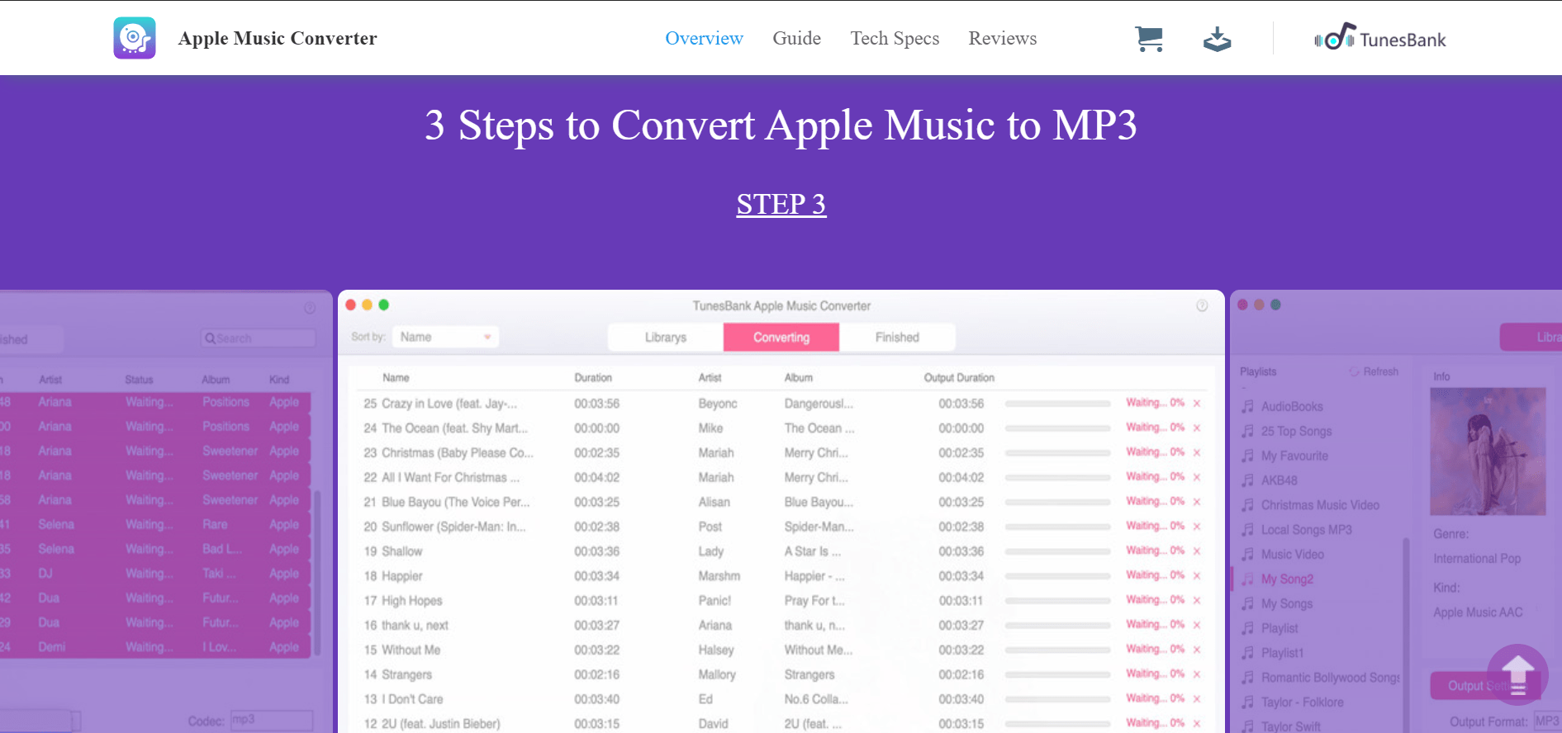Click Refresh icon in Playlists panel
Viewport: 1562px width, 733px height.
coord(1355,371)
